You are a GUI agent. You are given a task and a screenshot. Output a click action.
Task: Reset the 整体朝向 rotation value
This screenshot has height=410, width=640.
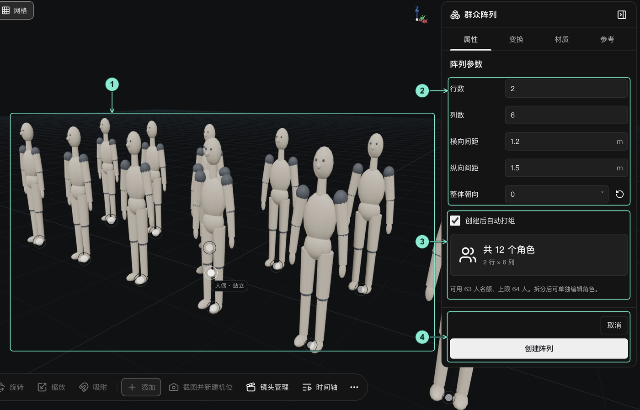(x=620, y=194)
